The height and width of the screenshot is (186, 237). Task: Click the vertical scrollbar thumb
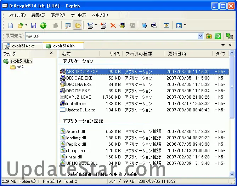232,87
